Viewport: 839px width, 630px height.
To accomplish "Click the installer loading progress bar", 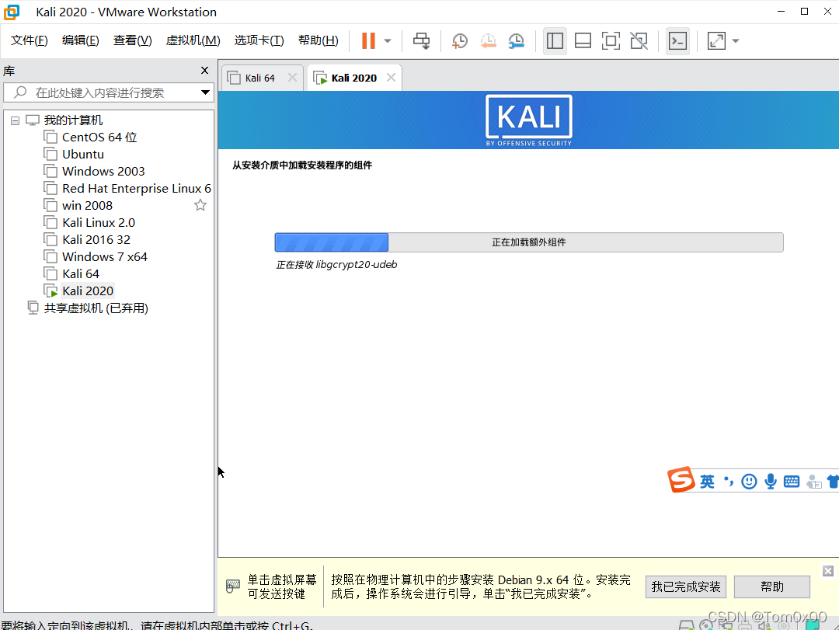I will tap(529, 242).
